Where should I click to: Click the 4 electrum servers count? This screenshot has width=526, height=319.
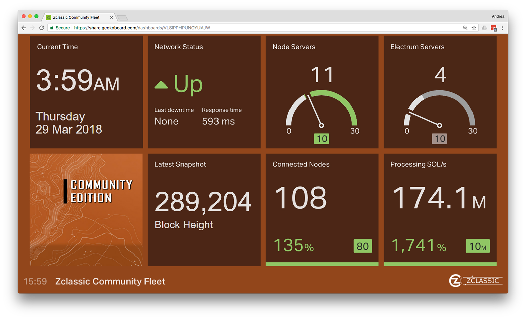click(440, 75)
